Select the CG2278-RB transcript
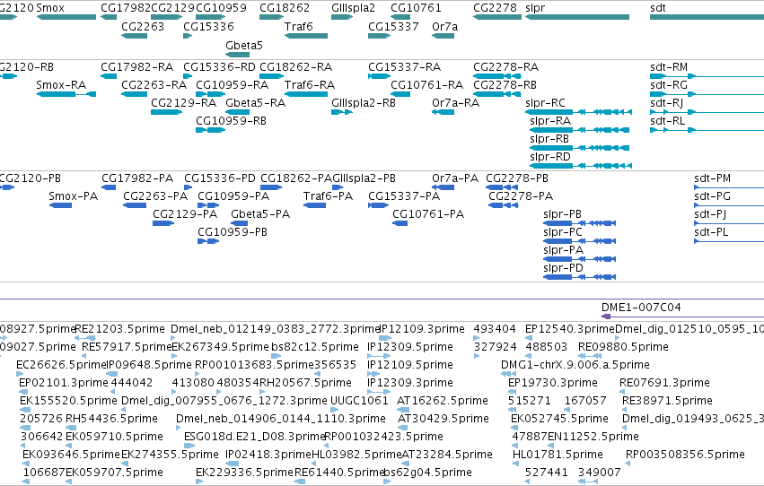Image resolution: width=764 pixels, height=486 pixels. [497, 94]
